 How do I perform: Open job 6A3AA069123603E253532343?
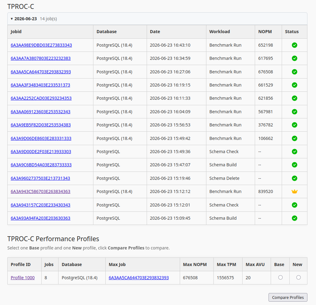coord(40,112)
